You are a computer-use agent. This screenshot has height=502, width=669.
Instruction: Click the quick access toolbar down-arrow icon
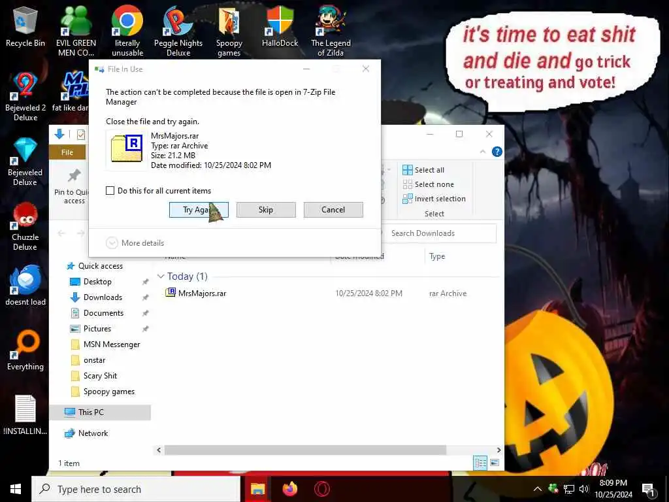pos(59,135)
